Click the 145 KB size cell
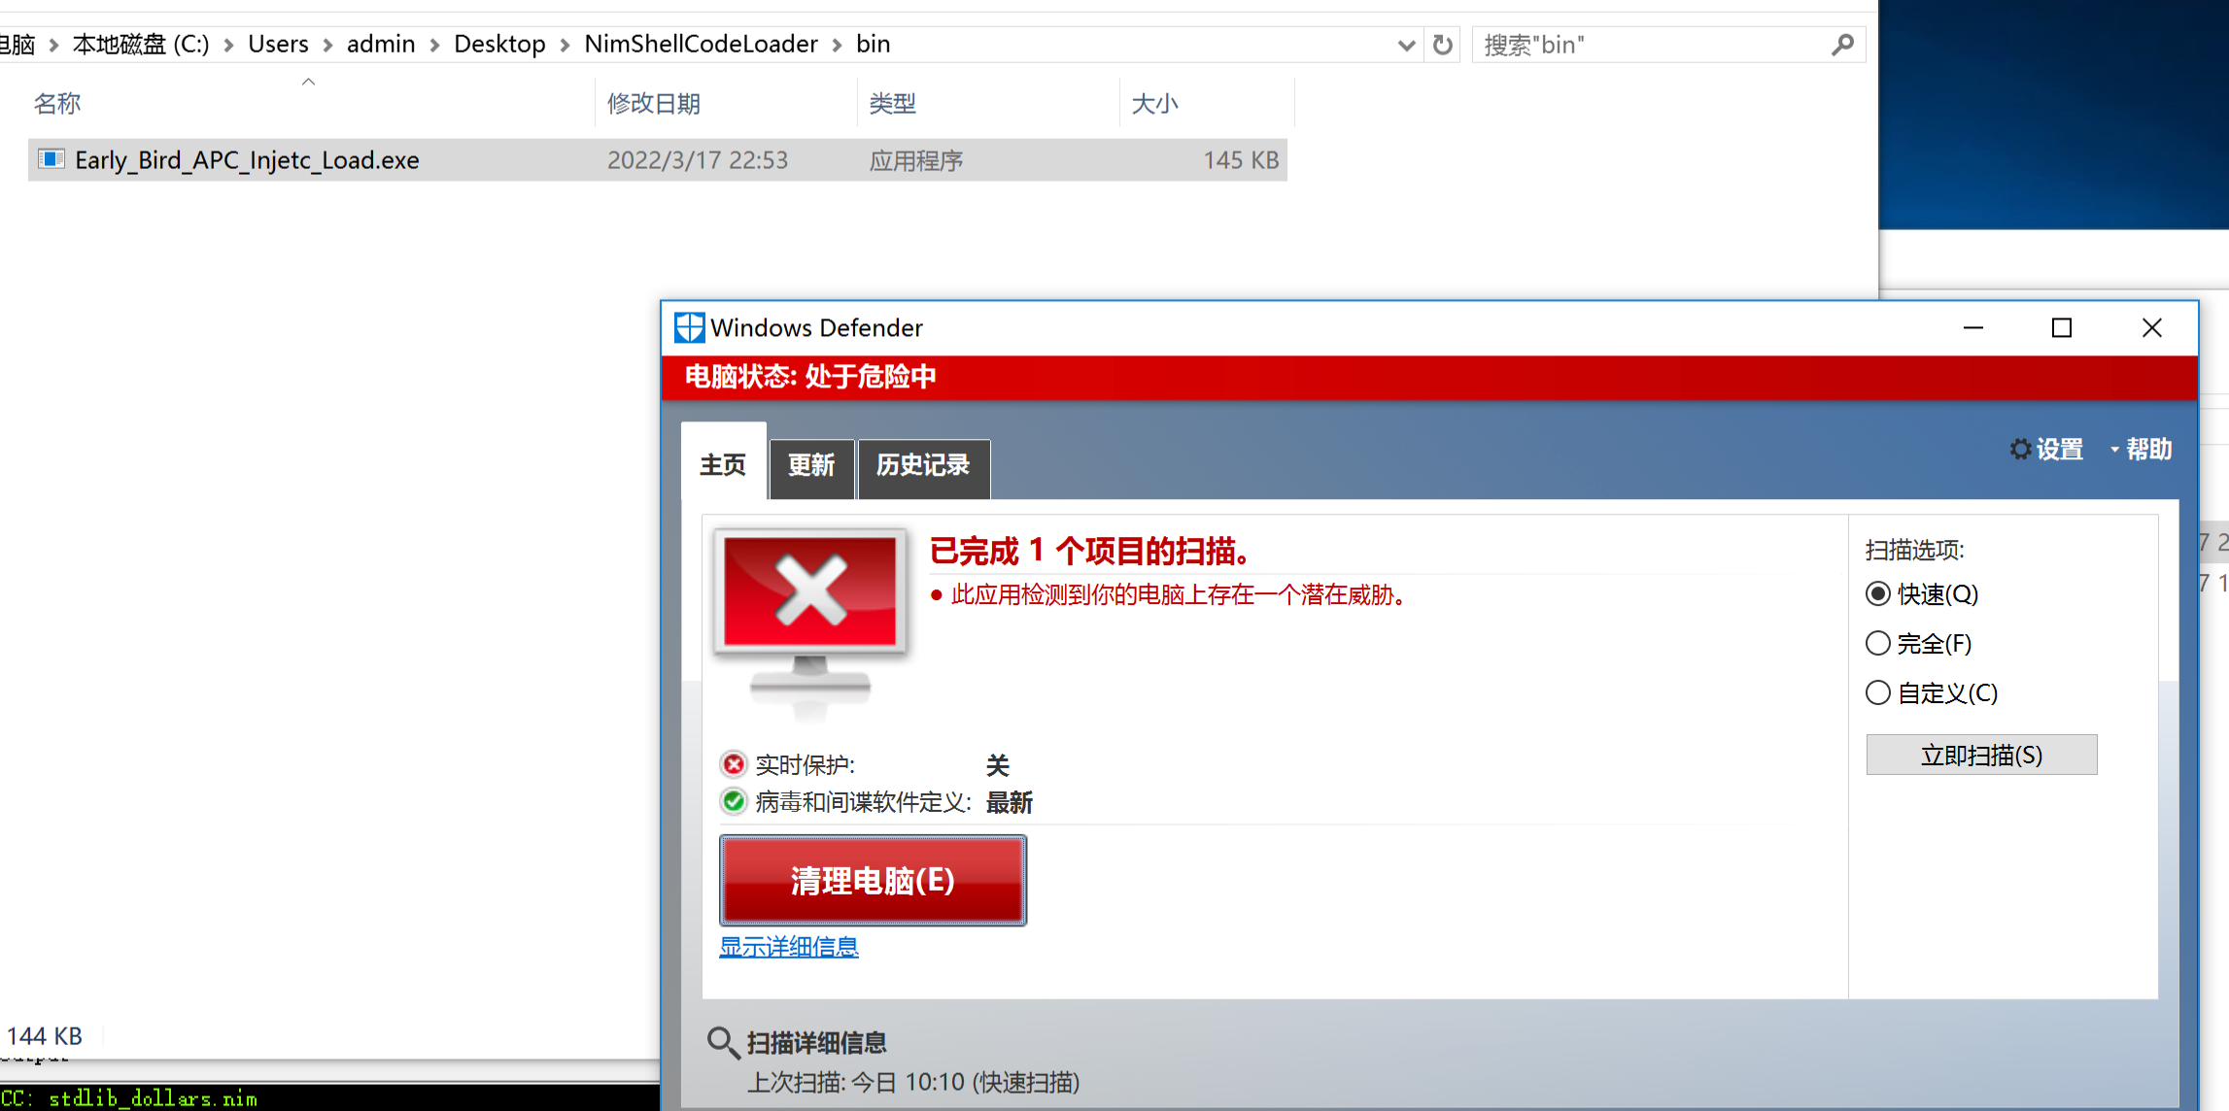The width and height of the screenshot is (2229, 1111). (x=1241, y=160)
